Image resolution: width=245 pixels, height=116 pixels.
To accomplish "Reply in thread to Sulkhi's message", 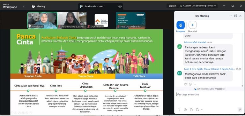I will click(x=186, y=84).
